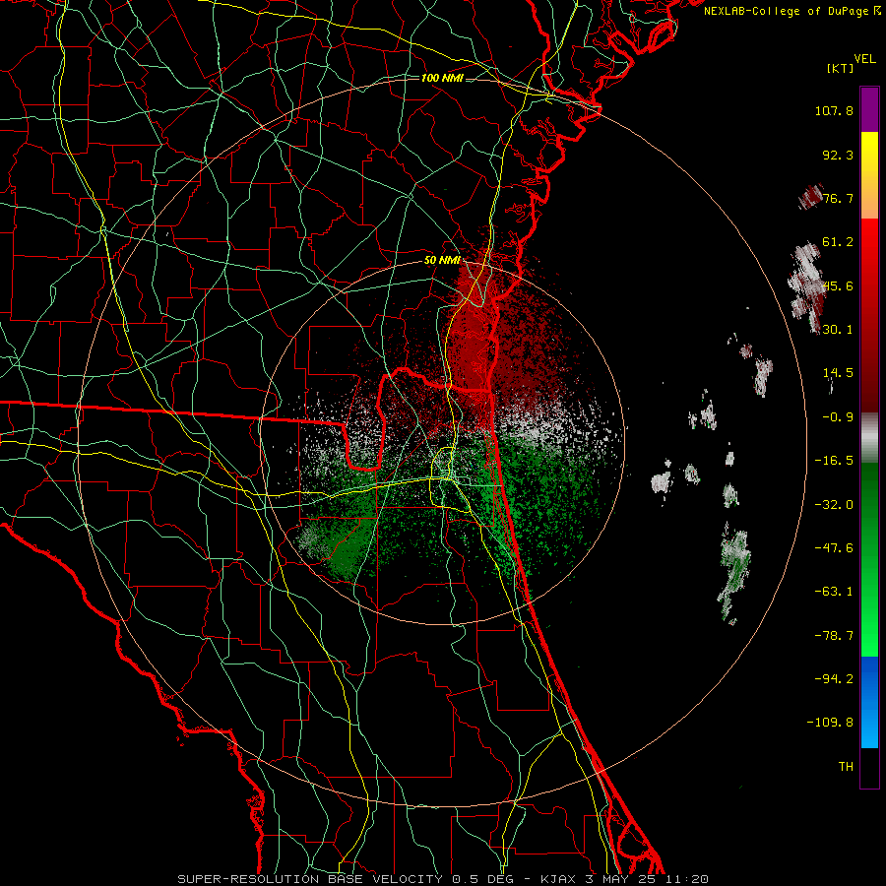Click the SUPER-RESOLUTION BASE VELOCITY caption

tap(312, 879)
